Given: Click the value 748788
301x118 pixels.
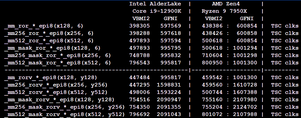Looking at the screenshot, I should tap(140, 55).
